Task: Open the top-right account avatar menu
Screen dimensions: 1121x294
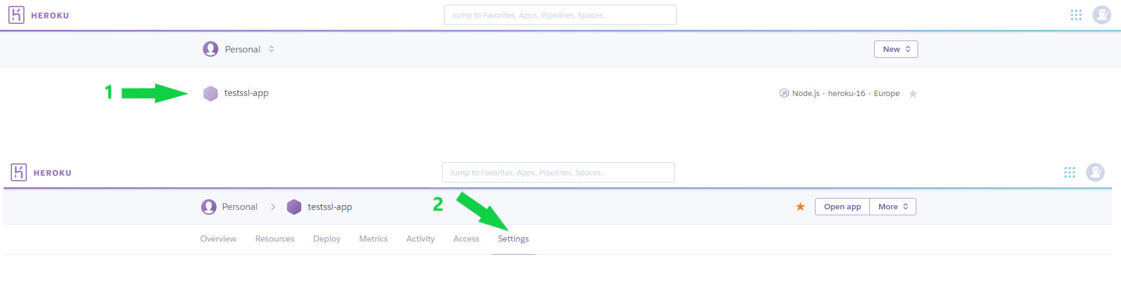Action: pyautogui.click(x=1101, y=15)
